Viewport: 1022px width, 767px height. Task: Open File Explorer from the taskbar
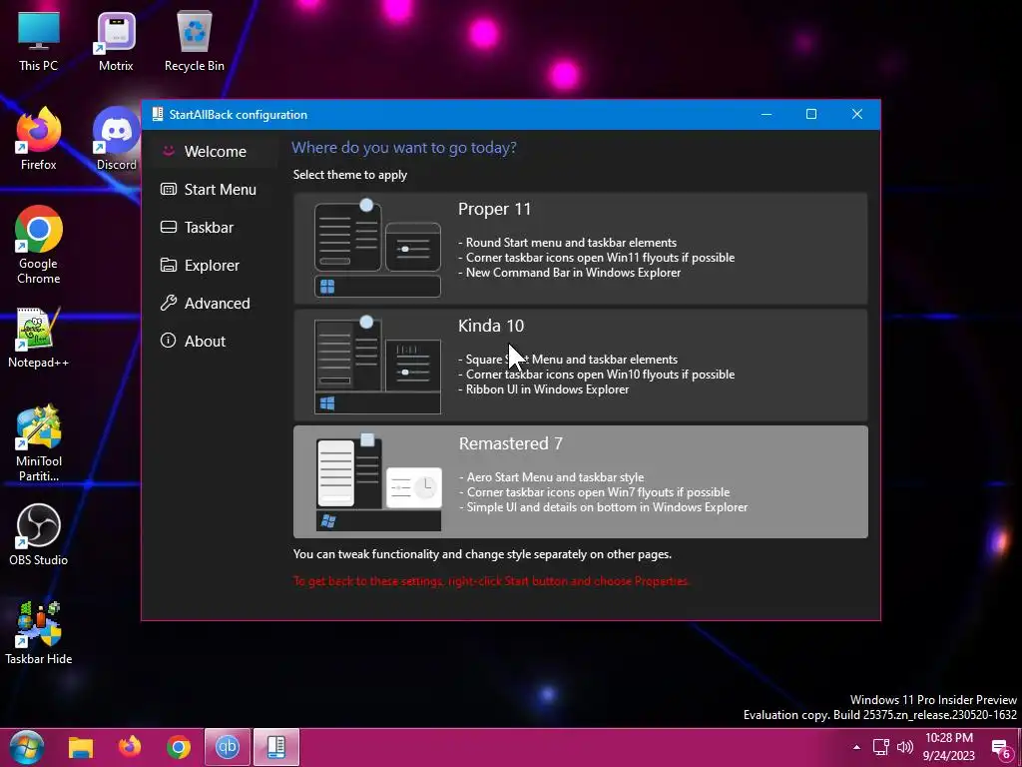81,747
